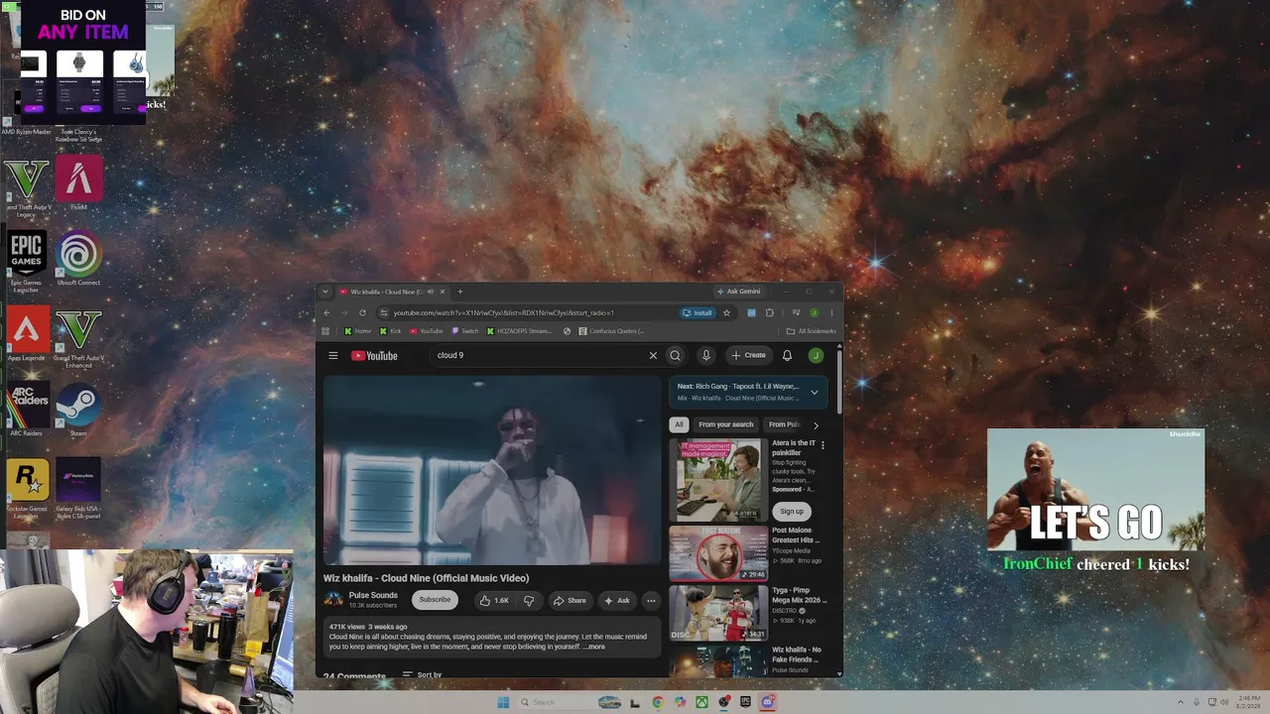Open options for the Atera sponsored ad
Image resolution: width=1270 pixels, height=714 pixels.
click(x=823, y=445)
